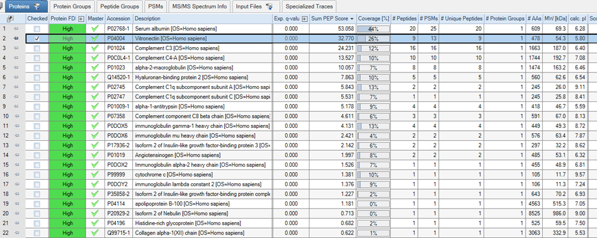Click green High FDR cell for Collagen alpha-1(XII)

click(x=68, y=233)
